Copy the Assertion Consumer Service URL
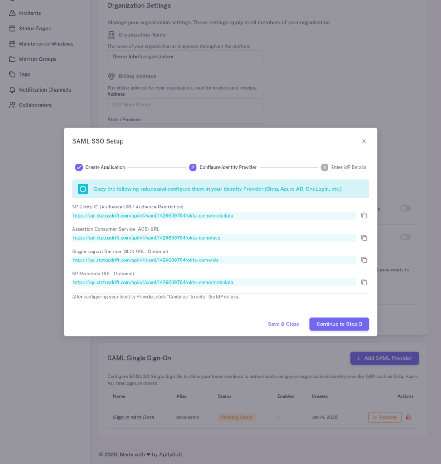This screenshot has width=441, height=464. 363,237
